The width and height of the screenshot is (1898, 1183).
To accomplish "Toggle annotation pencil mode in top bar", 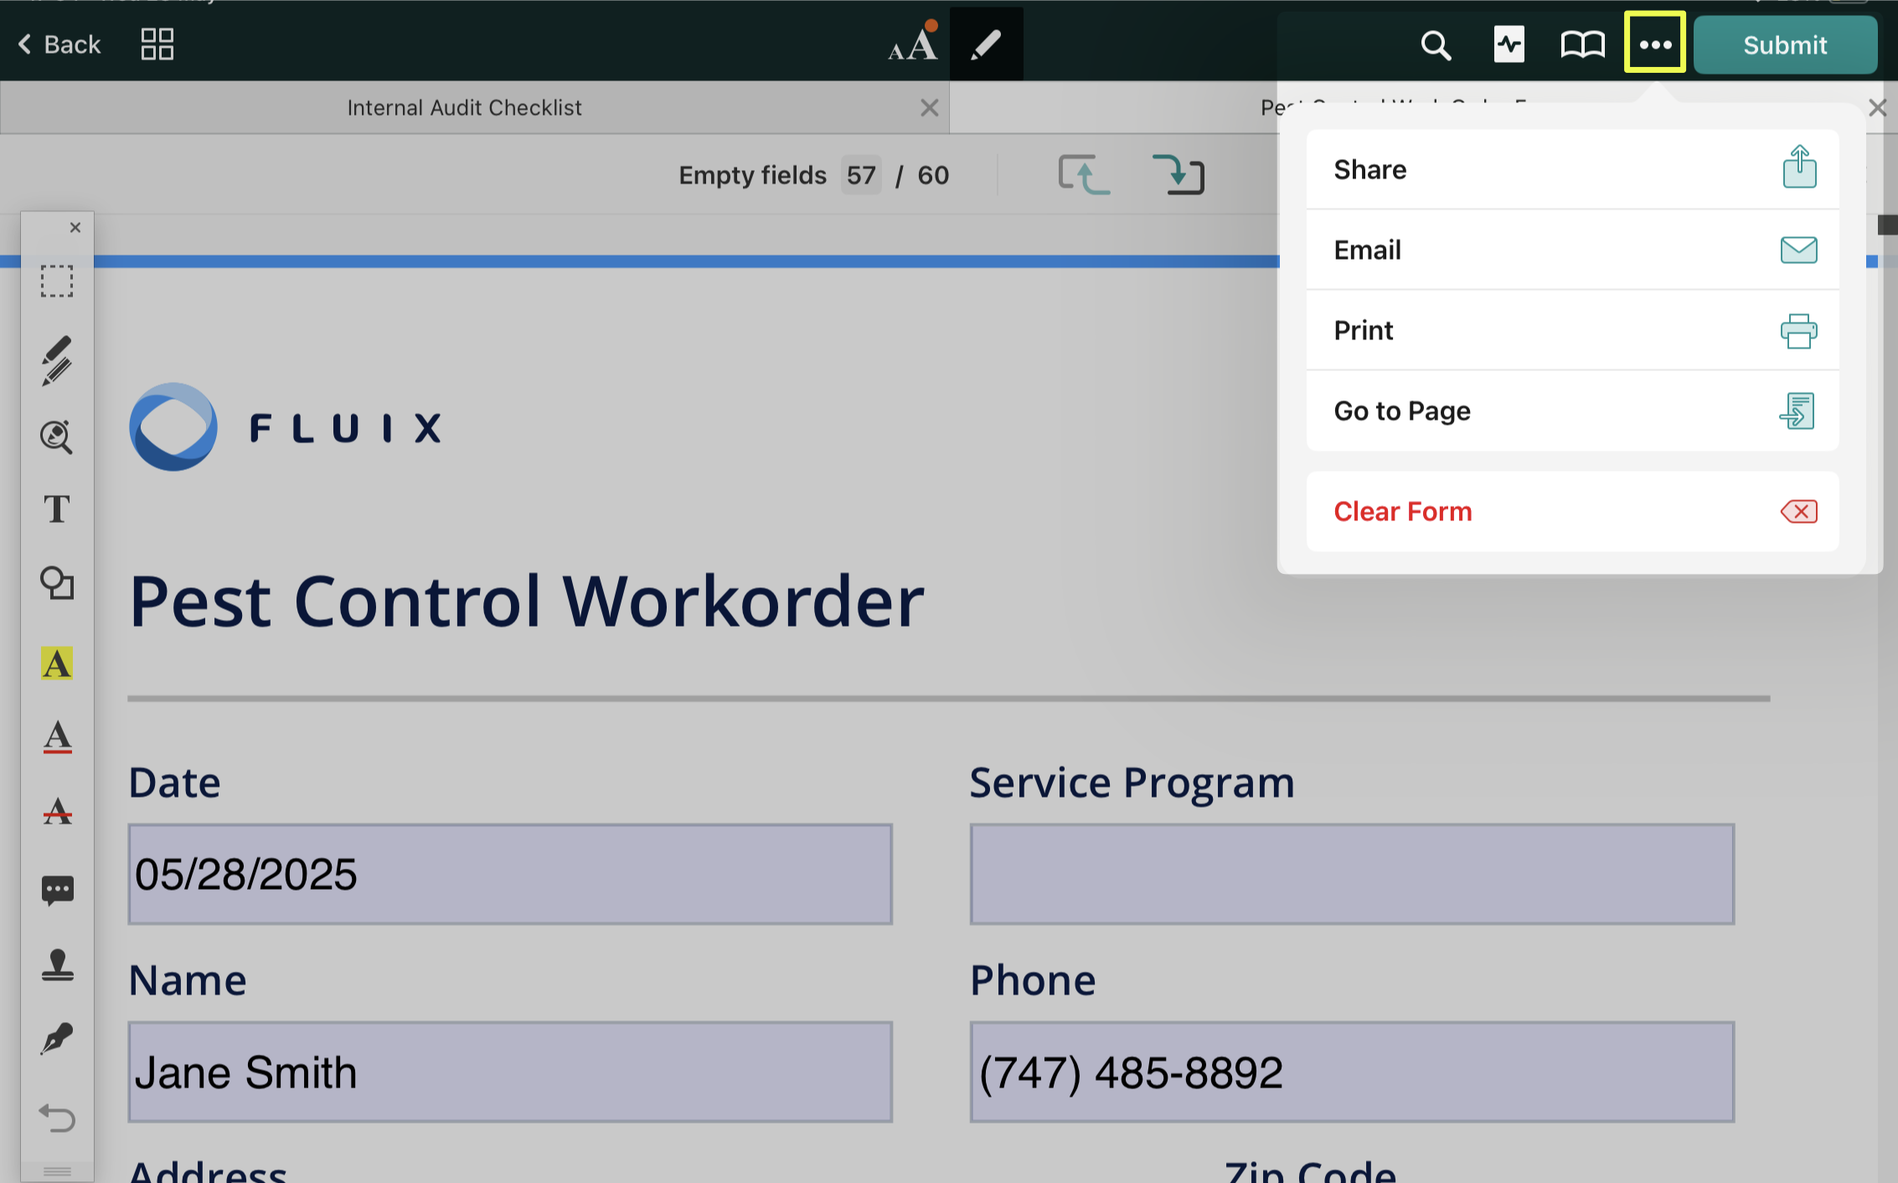I will coord(986,44).
